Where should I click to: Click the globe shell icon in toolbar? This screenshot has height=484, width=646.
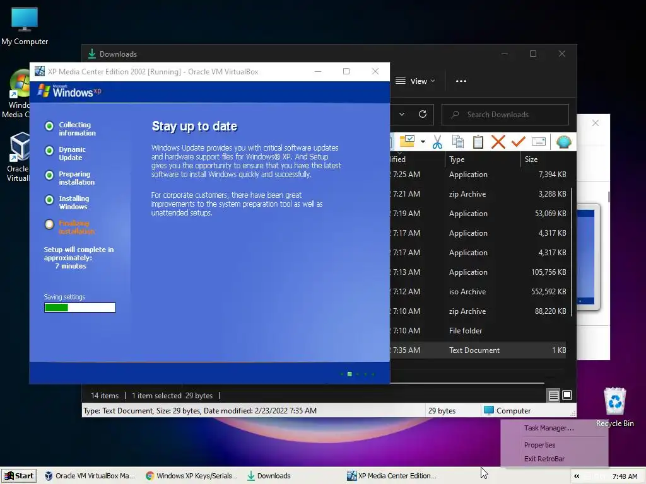coord(563,142)
